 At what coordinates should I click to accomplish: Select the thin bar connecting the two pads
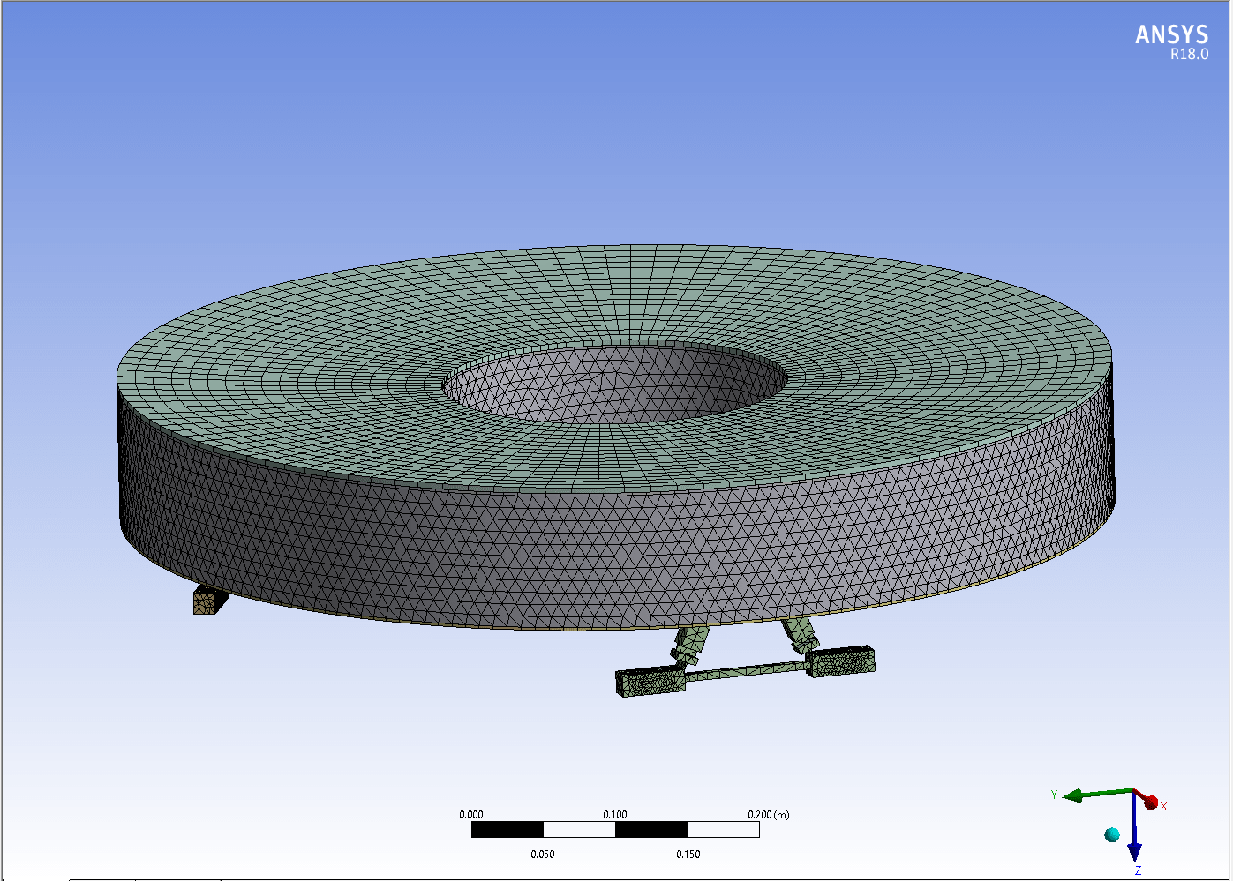(x=746, y=673)
